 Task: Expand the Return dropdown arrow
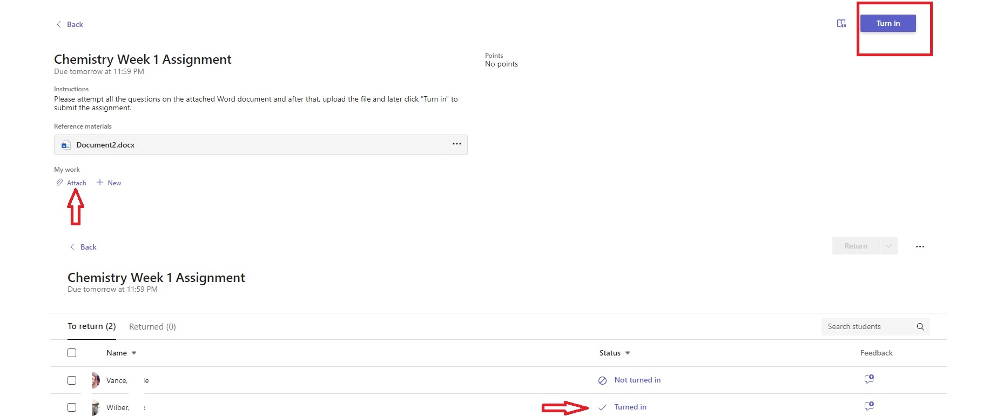coord(888,246)
